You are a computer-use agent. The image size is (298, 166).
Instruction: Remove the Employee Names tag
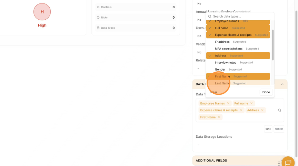click(x=228, y=103)
